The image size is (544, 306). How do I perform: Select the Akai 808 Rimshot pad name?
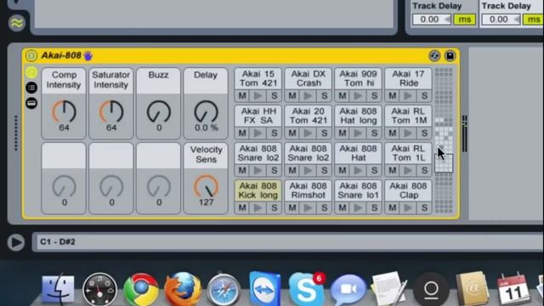[308, 190]
